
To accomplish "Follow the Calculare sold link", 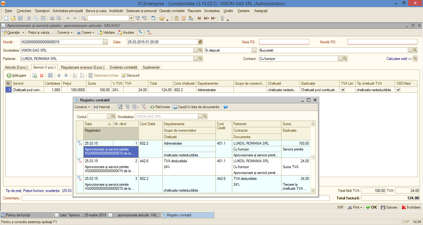I will pyautogui.click(x=399, y=58).
